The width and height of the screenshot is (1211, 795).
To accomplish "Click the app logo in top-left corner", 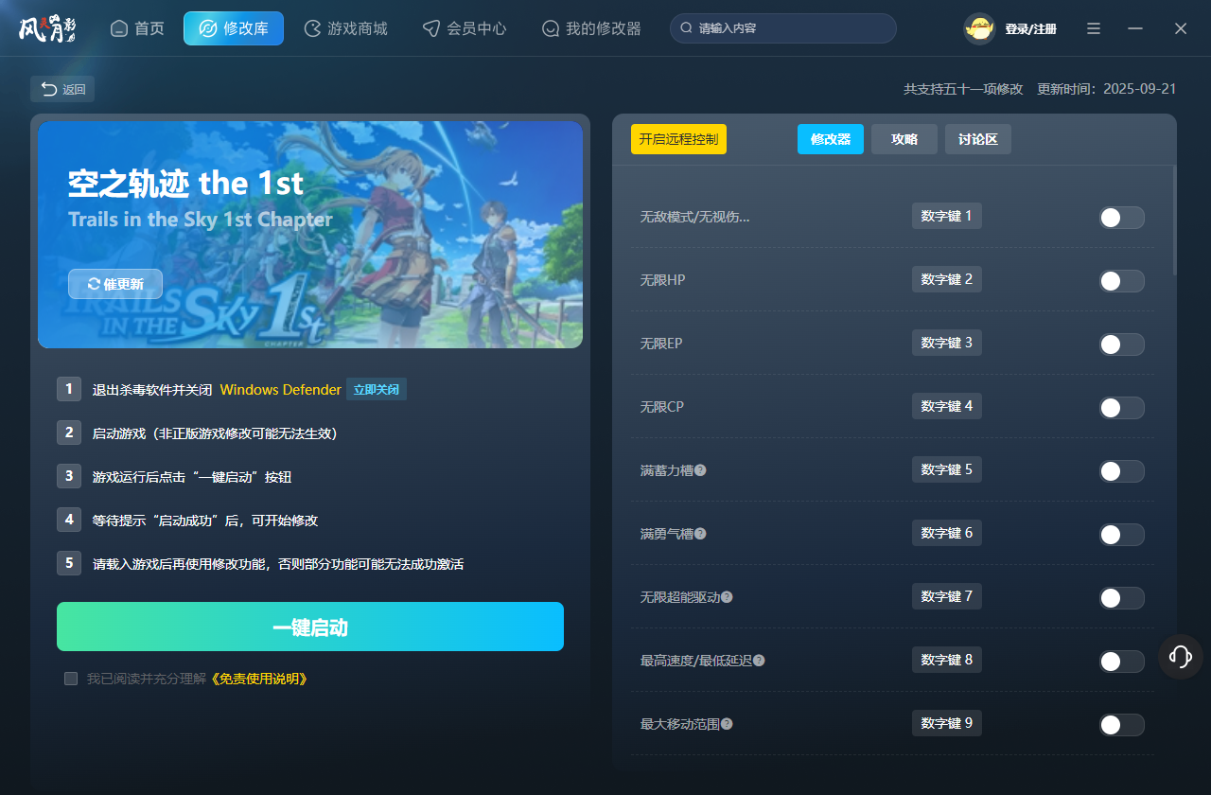I will tap(46, 28).
